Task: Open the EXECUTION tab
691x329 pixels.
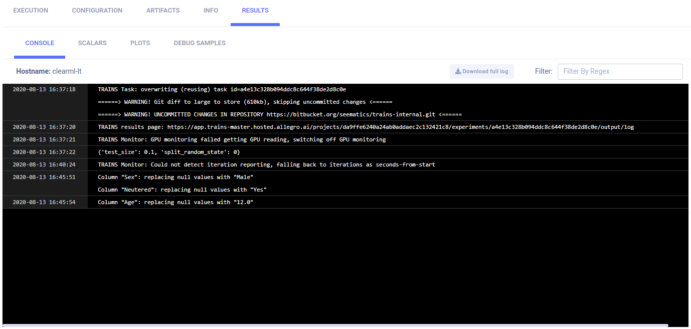Action: pos(31,11)
